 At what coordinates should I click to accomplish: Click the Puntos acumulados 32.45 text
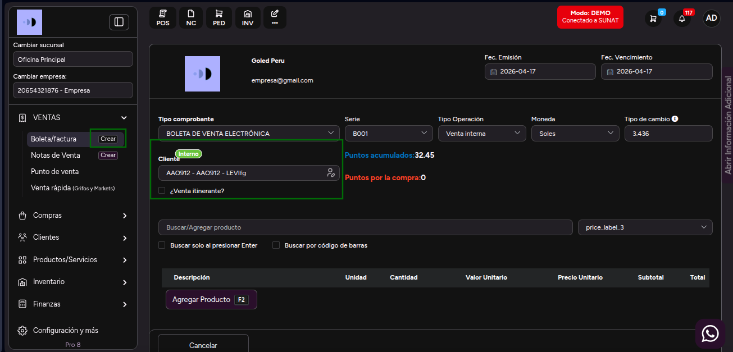tap(390, 155)
